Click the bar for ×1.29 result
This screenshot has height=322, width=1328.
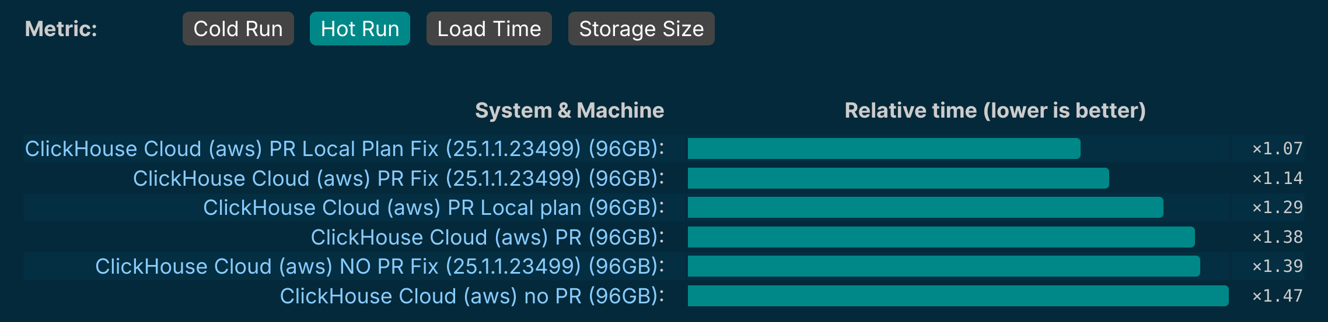tap(925, 207)
